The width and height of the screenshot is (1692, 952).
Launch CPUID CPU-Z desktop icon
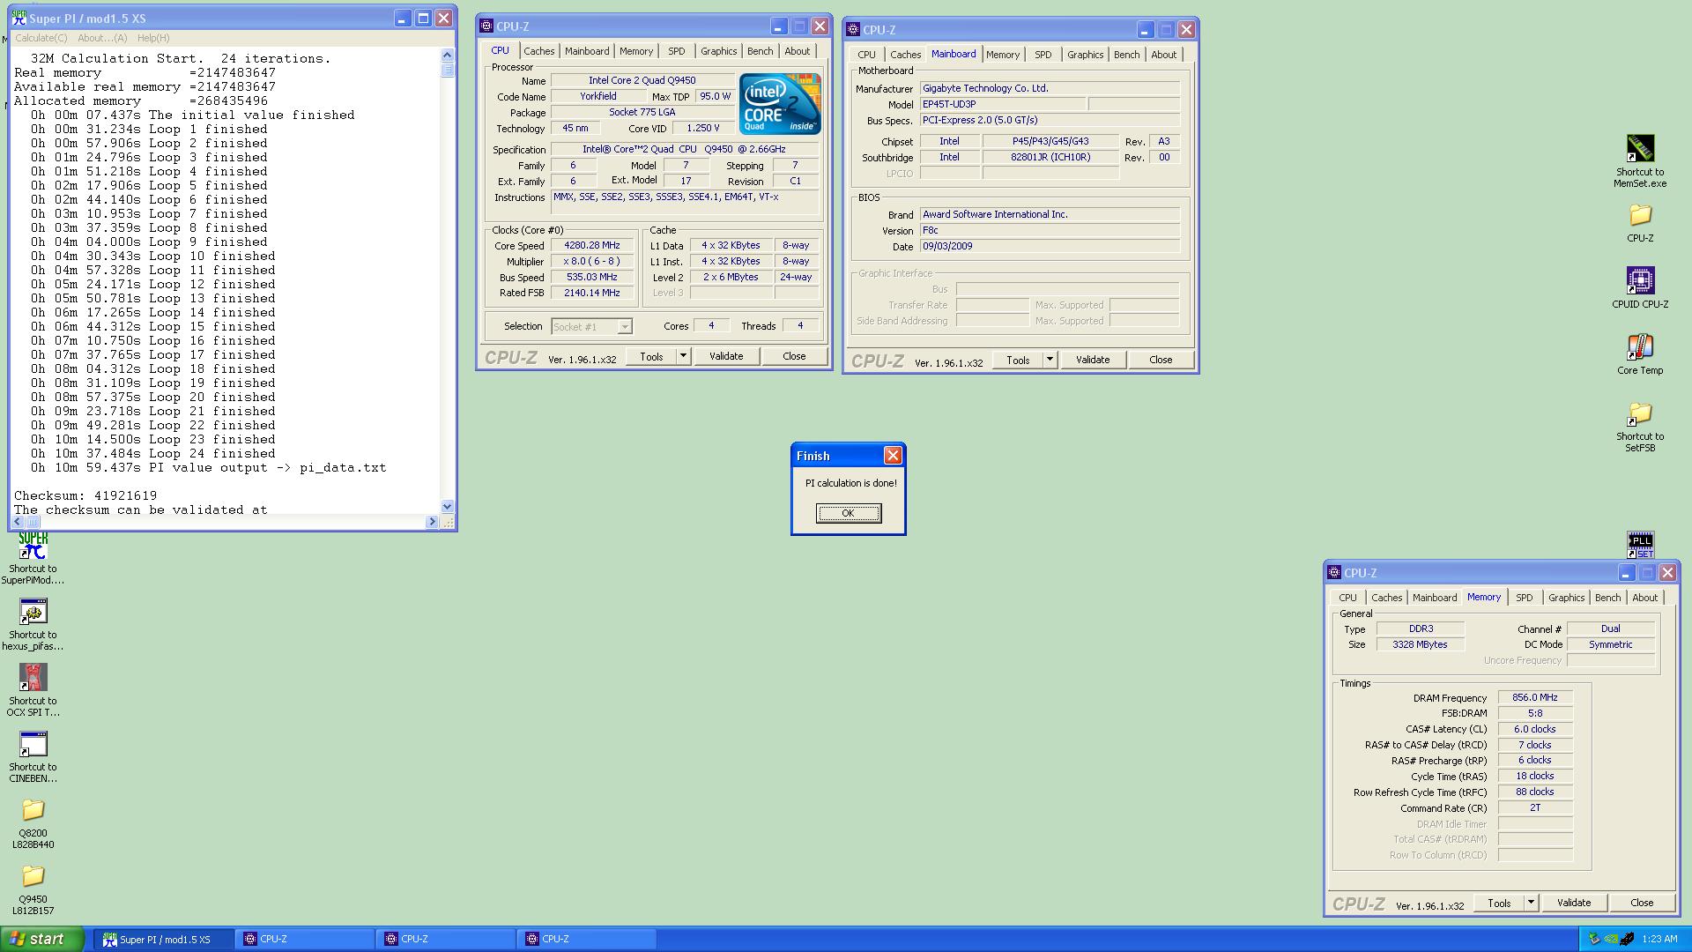(x=1640, y=281)
